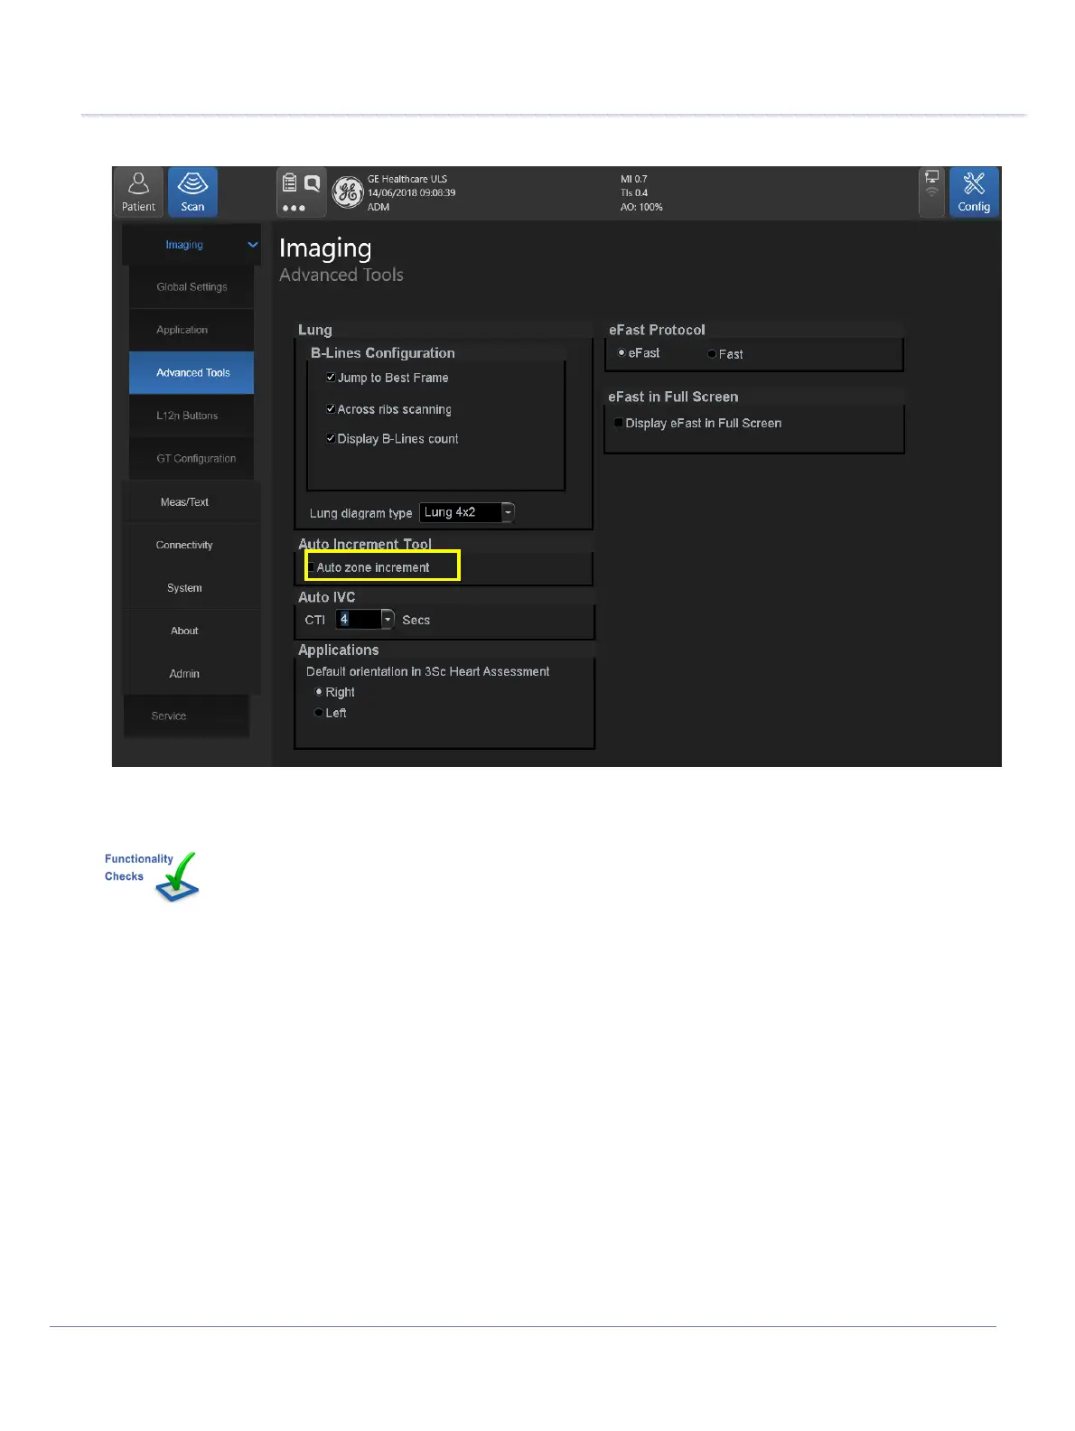This screenshot has width=1075, height=1431.
Task: Enable Display eFast in Full Screen
Action: [x=619, y=423]
